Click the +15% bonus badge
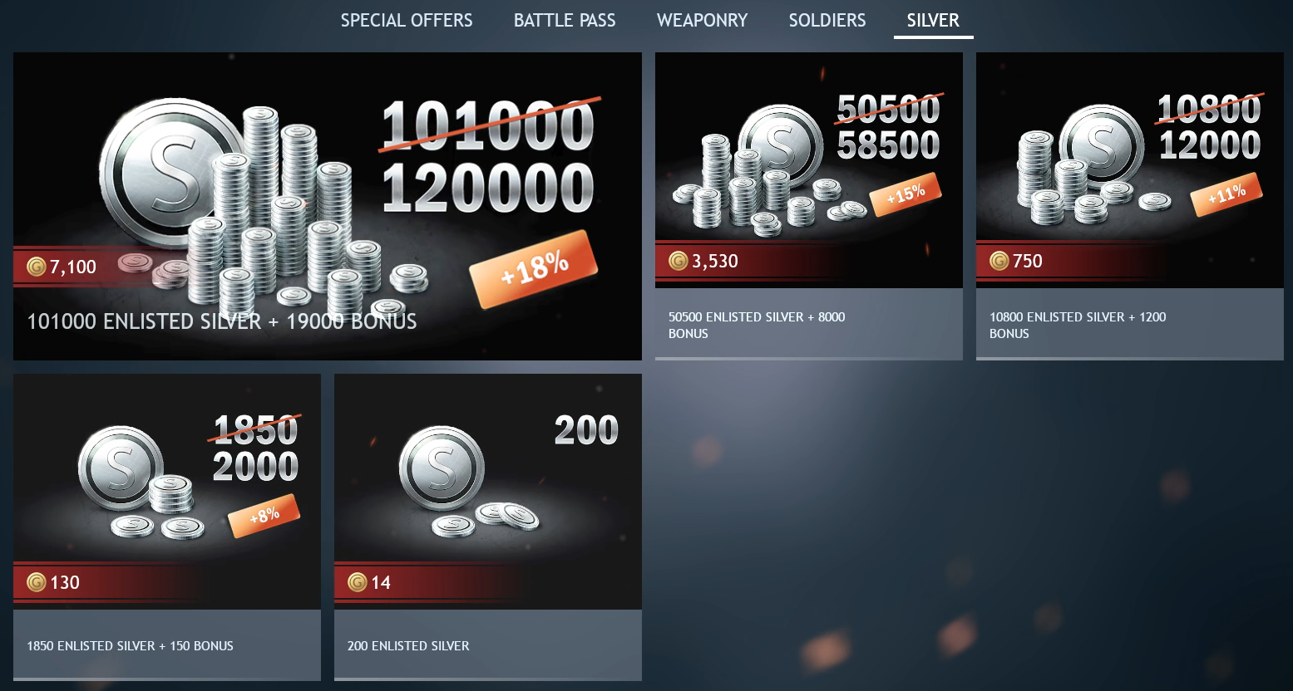Image resolution: width=1293 pixels, height=691 pixels. pyautogui.click(x=906, y=194)
